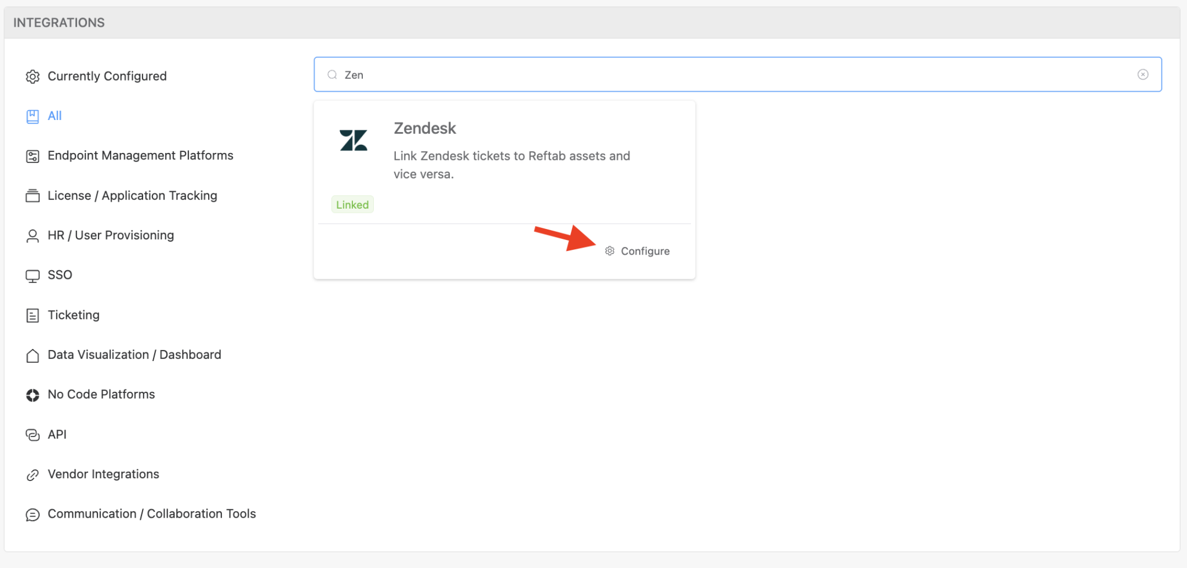Click the SSO monitor icon
This screenshot has width=1187, height=568.
pos(32,276)
